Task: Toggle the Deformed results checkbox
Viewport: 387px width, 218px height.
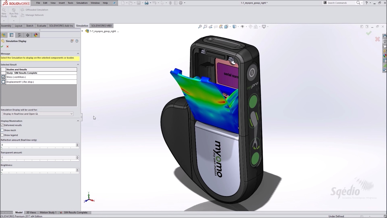Action: [2, 125]
